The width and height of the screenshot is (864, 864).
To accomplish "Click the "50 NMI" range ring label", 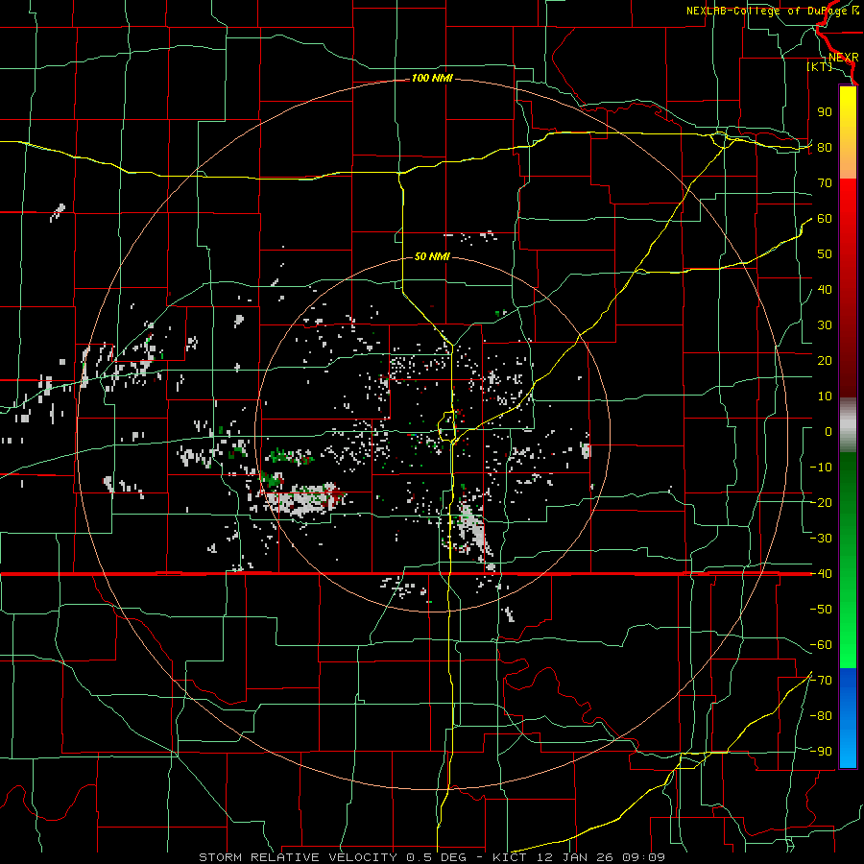I will tap(432, 256).
